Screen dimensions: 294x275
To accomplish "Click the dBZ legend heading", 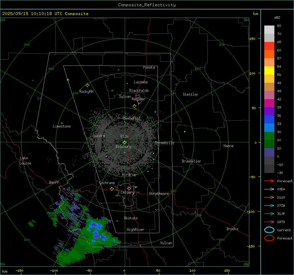I will pyautogui.click(x=277, y=17).
